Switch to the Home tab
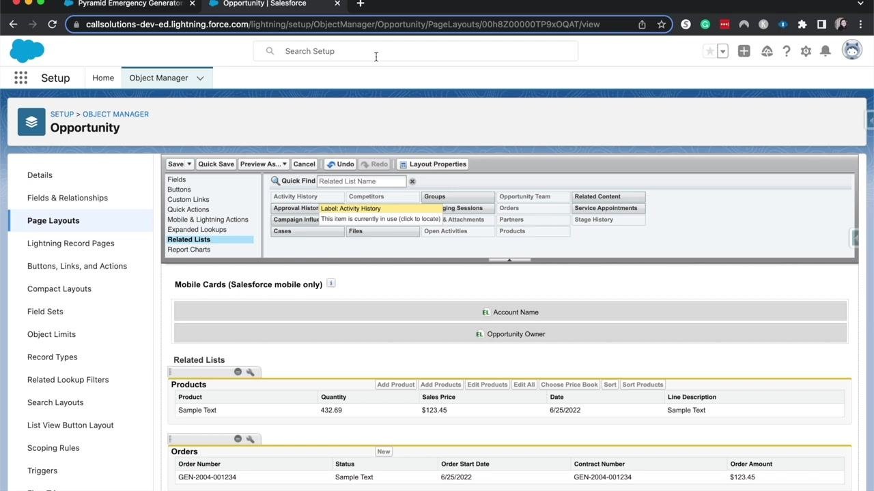The height and width of the screenshot is (491, 874). click(x=103, y=78)
